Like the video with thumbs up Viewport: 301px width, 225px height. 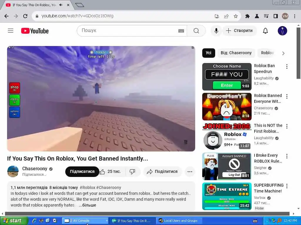111,172
